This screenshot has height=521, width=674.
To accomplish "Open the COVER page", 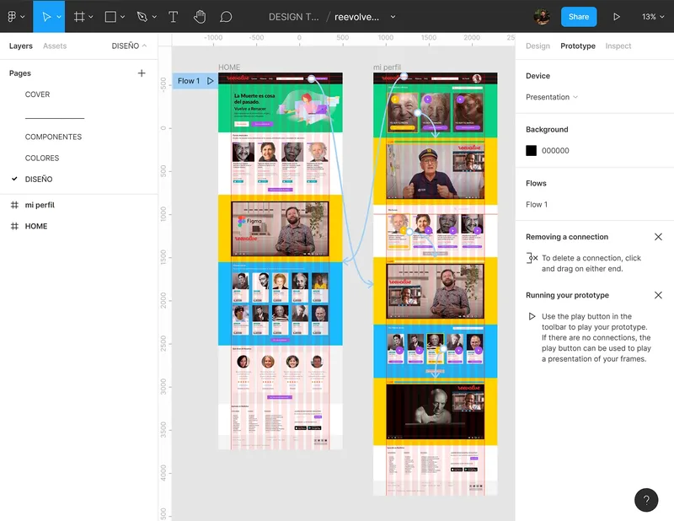I will [37, 94].
